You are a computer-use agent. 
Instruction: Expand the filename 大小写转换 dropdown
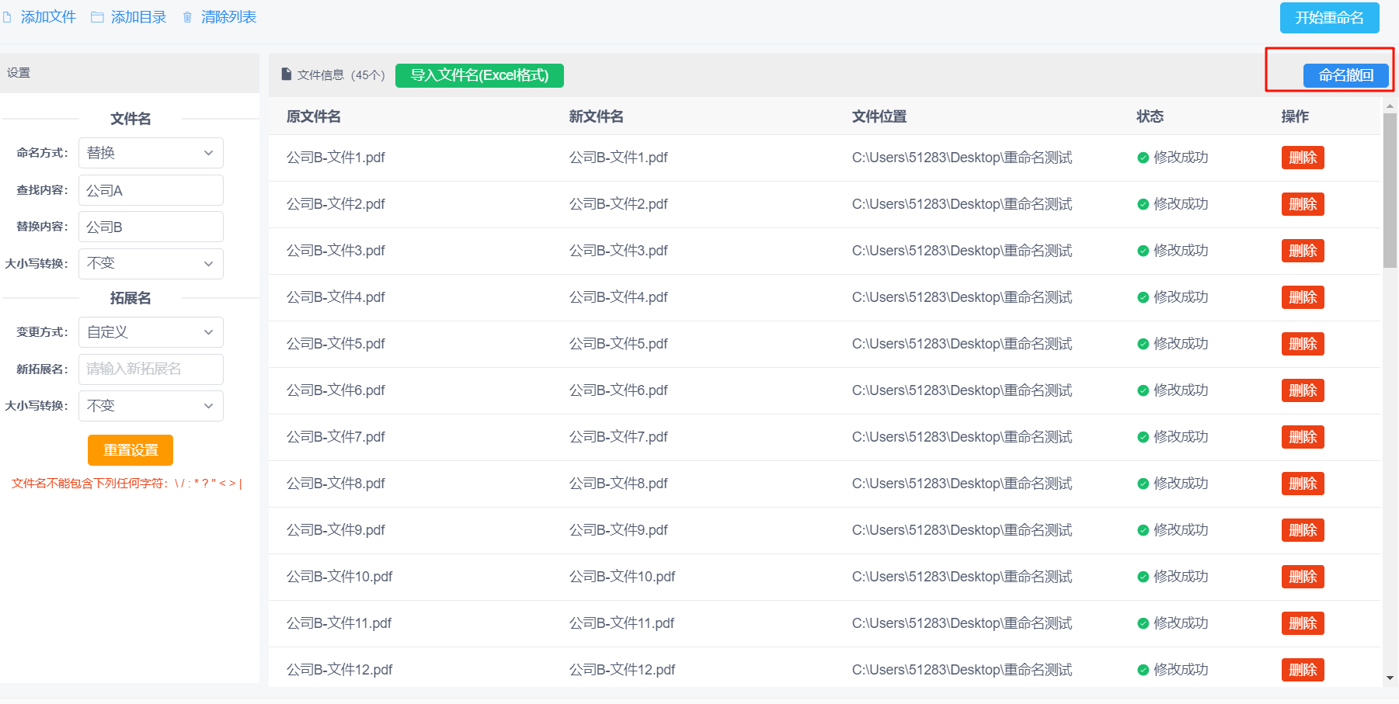pyautogui.click(x=151, y=264)
